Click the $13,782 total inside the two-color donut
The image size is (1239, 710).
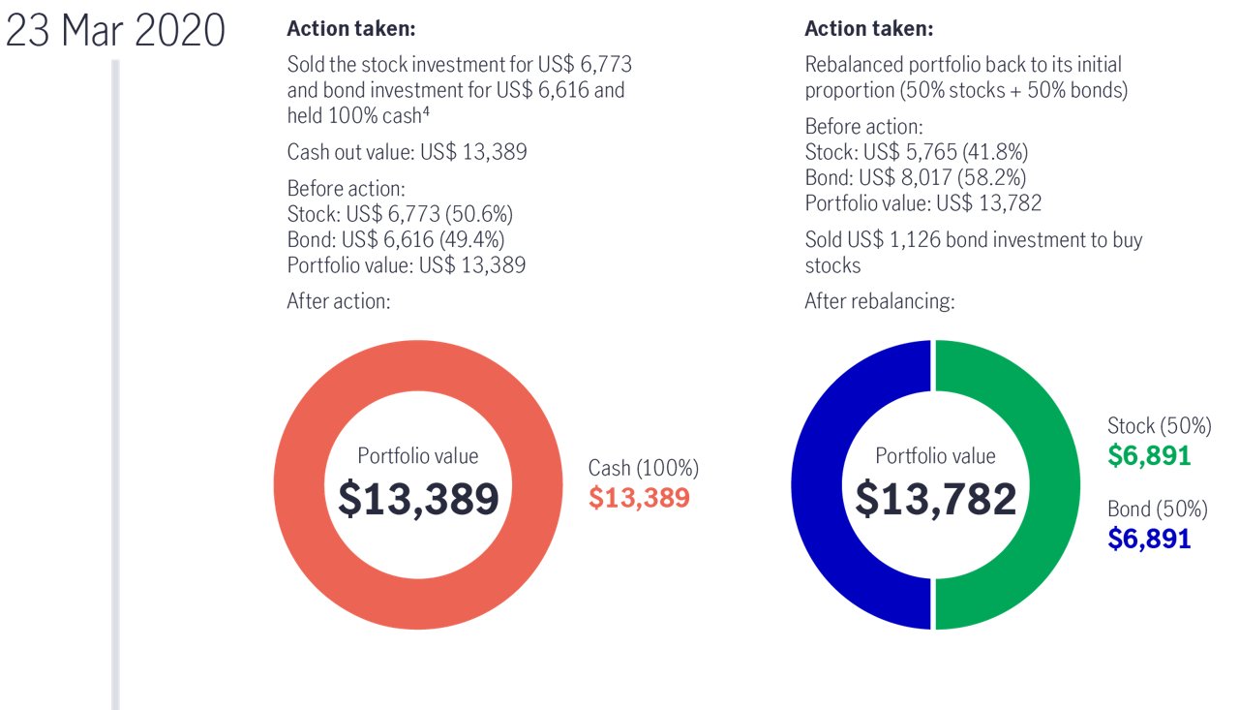click(936, 499)
